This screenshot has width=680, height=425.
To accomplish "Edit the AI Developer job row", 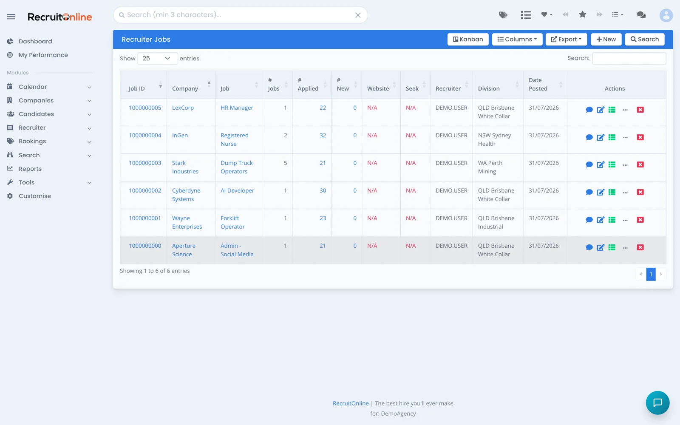I will 601,192.
